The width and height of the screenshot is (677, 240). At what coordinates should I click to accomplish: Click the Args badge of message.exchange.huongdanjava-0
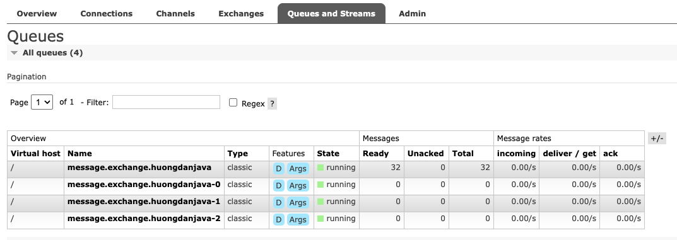pos(298,186)
